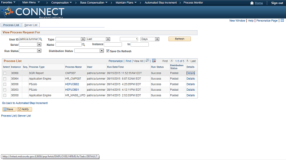Open Maintain Plans breadcrumb menu
This screenshot has width=286, height=160.
coord(126,3)
